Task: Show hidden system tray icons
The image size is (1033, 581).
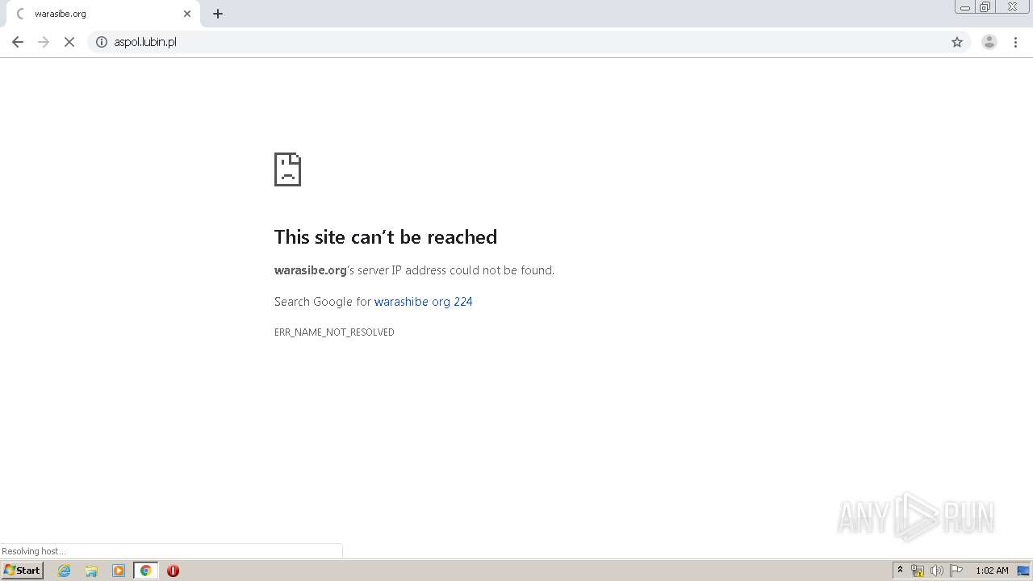Action: (900, 571)
